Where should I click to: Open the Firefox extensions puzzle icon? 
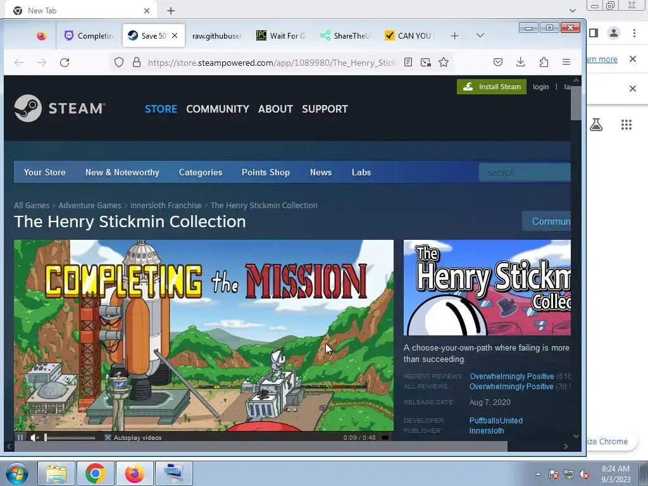coord(544,63)
